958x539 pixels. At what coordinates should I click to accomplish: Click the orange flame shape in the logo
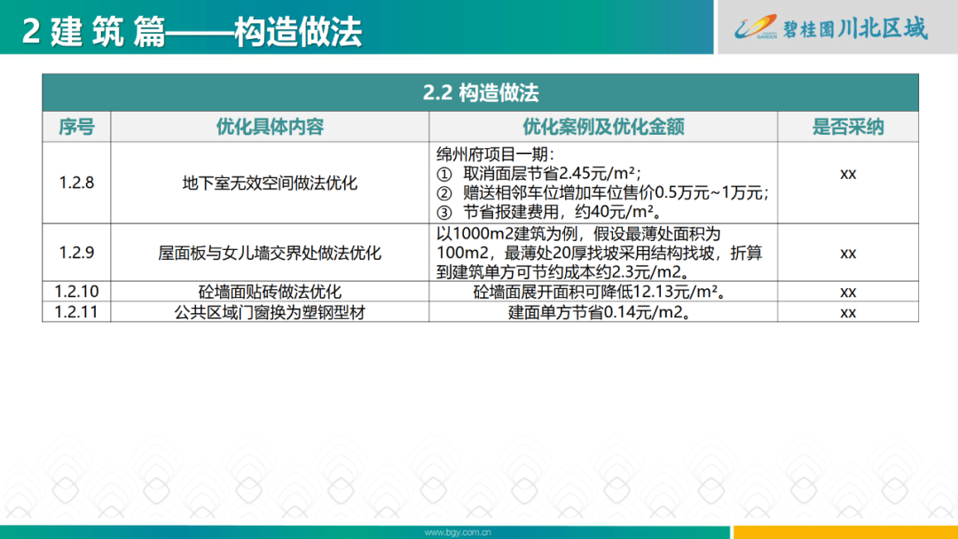(x=768, y=20)
